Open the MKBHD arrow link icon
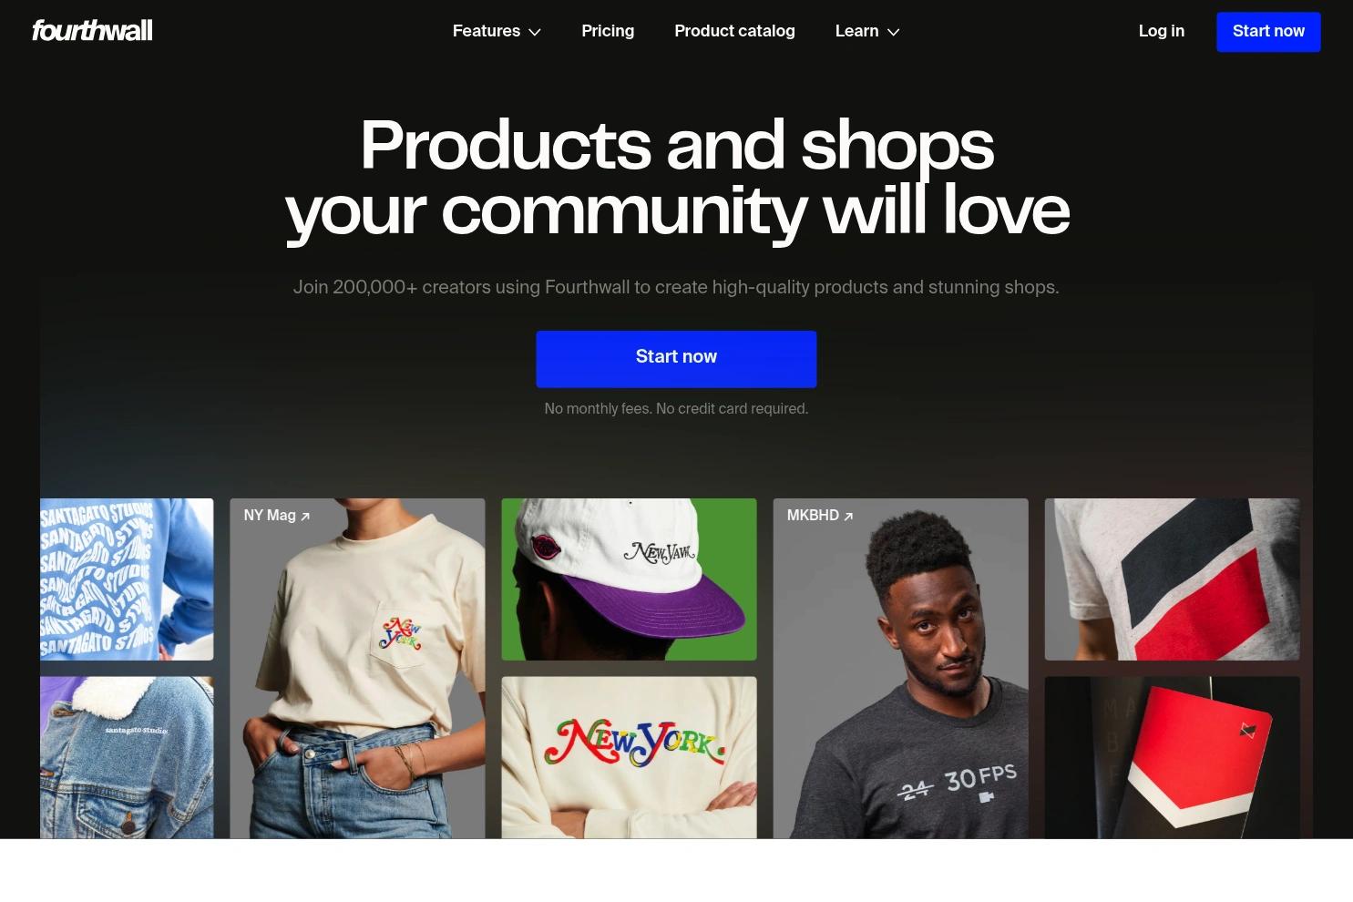 click(848, 517)
